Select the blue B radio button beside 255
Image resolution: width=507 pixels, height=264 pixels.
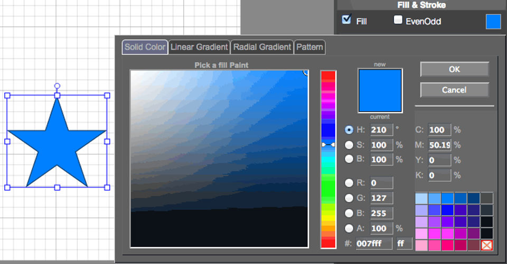point(349,213)
